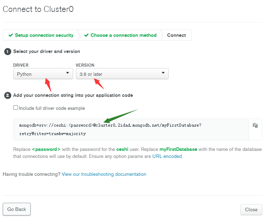Click the green myFirstDatabase label

(178, 149)
